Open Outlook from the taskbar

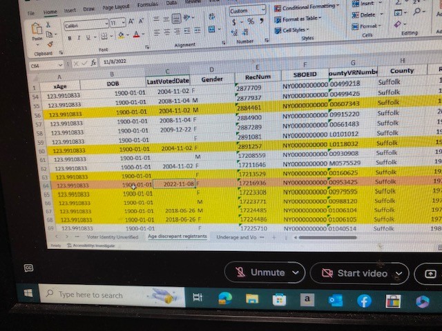(336, 300)
